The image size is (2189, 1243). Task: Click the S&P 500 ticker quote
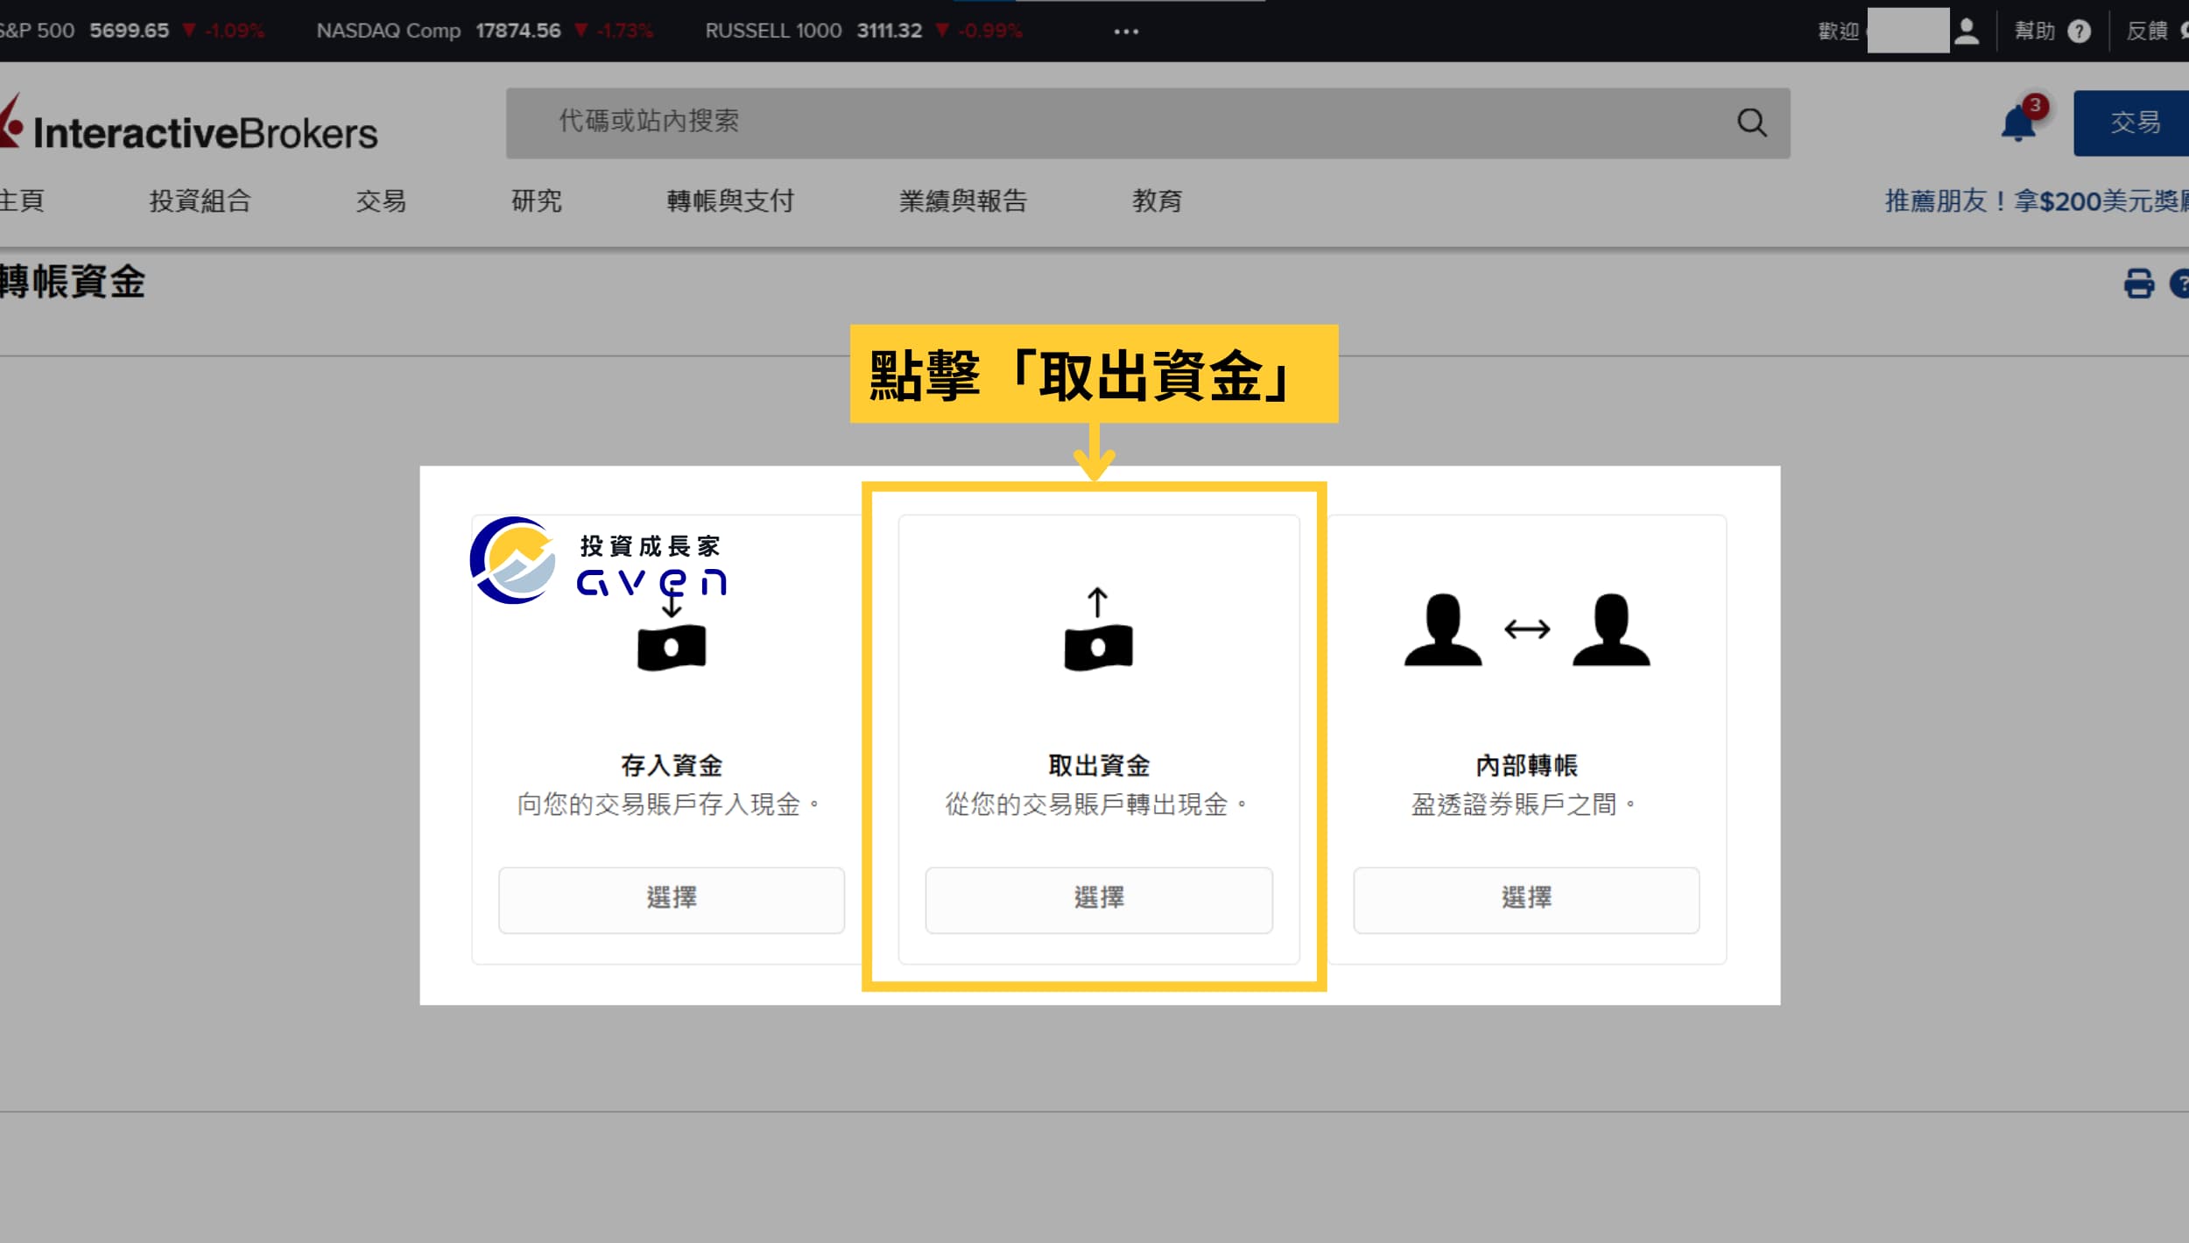[x=131, y=31]
